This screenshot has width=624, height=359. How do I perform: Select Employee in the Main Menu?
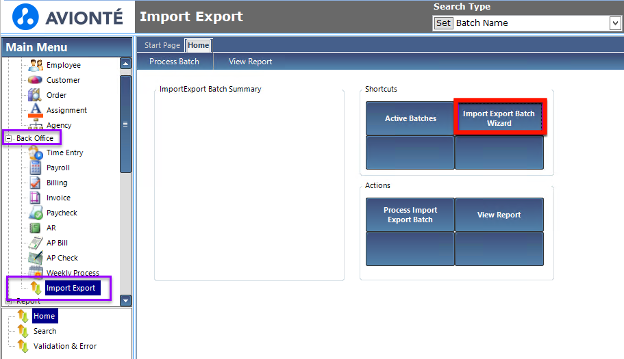coord(64,65)
